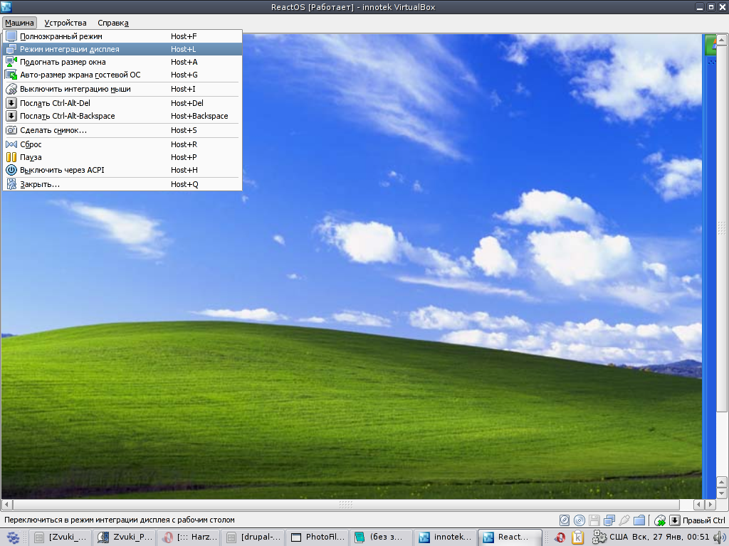Click hard disk activity icon in status bar
The height and width of the screenshot is (546, 729).
click(564, 520)
